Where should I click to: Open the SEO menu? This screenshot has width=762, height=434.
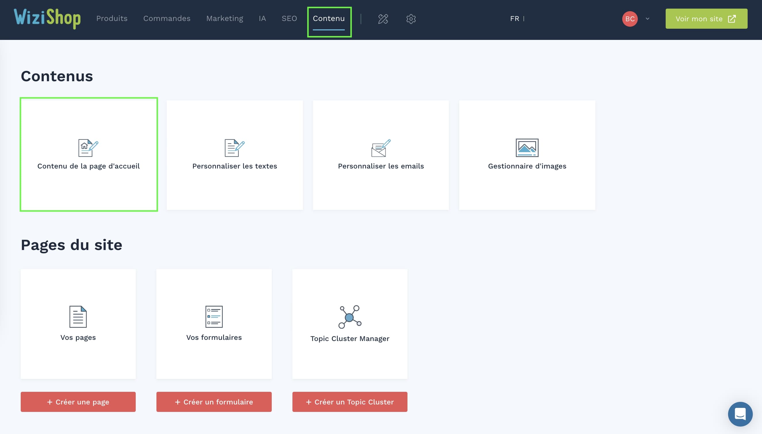coord(289,18)
